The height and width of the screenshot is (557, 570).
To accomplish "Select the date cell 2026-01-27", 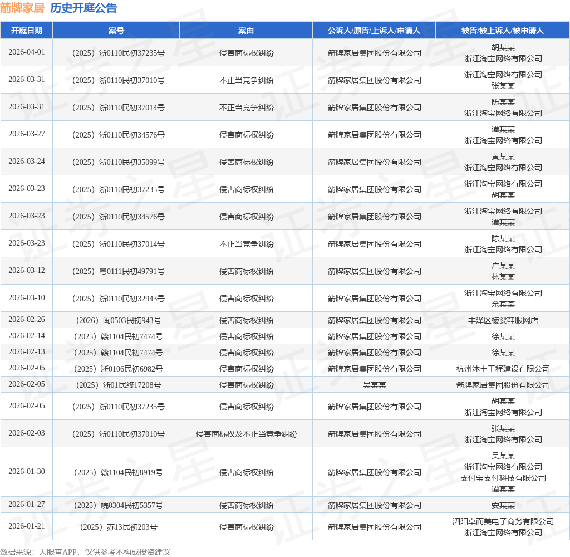I will [x=27, y=504].
